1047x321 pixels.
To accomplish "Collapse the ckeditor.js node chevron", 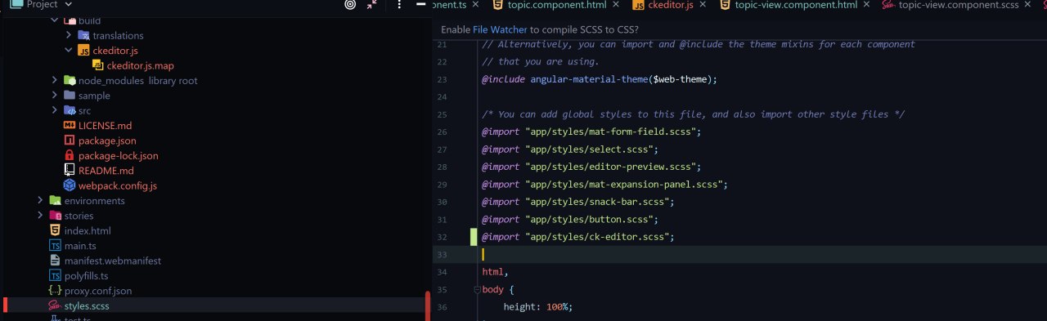I will (69, 51).
